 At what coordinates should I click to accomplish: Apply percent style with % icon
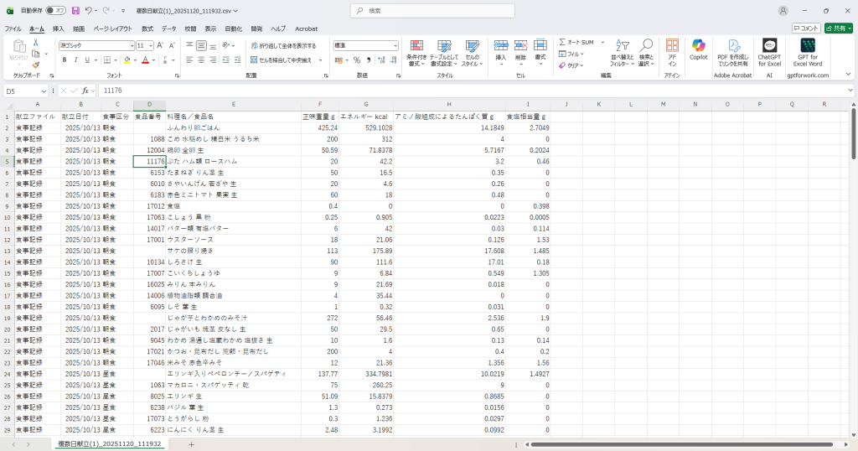[x=356, y=60]
